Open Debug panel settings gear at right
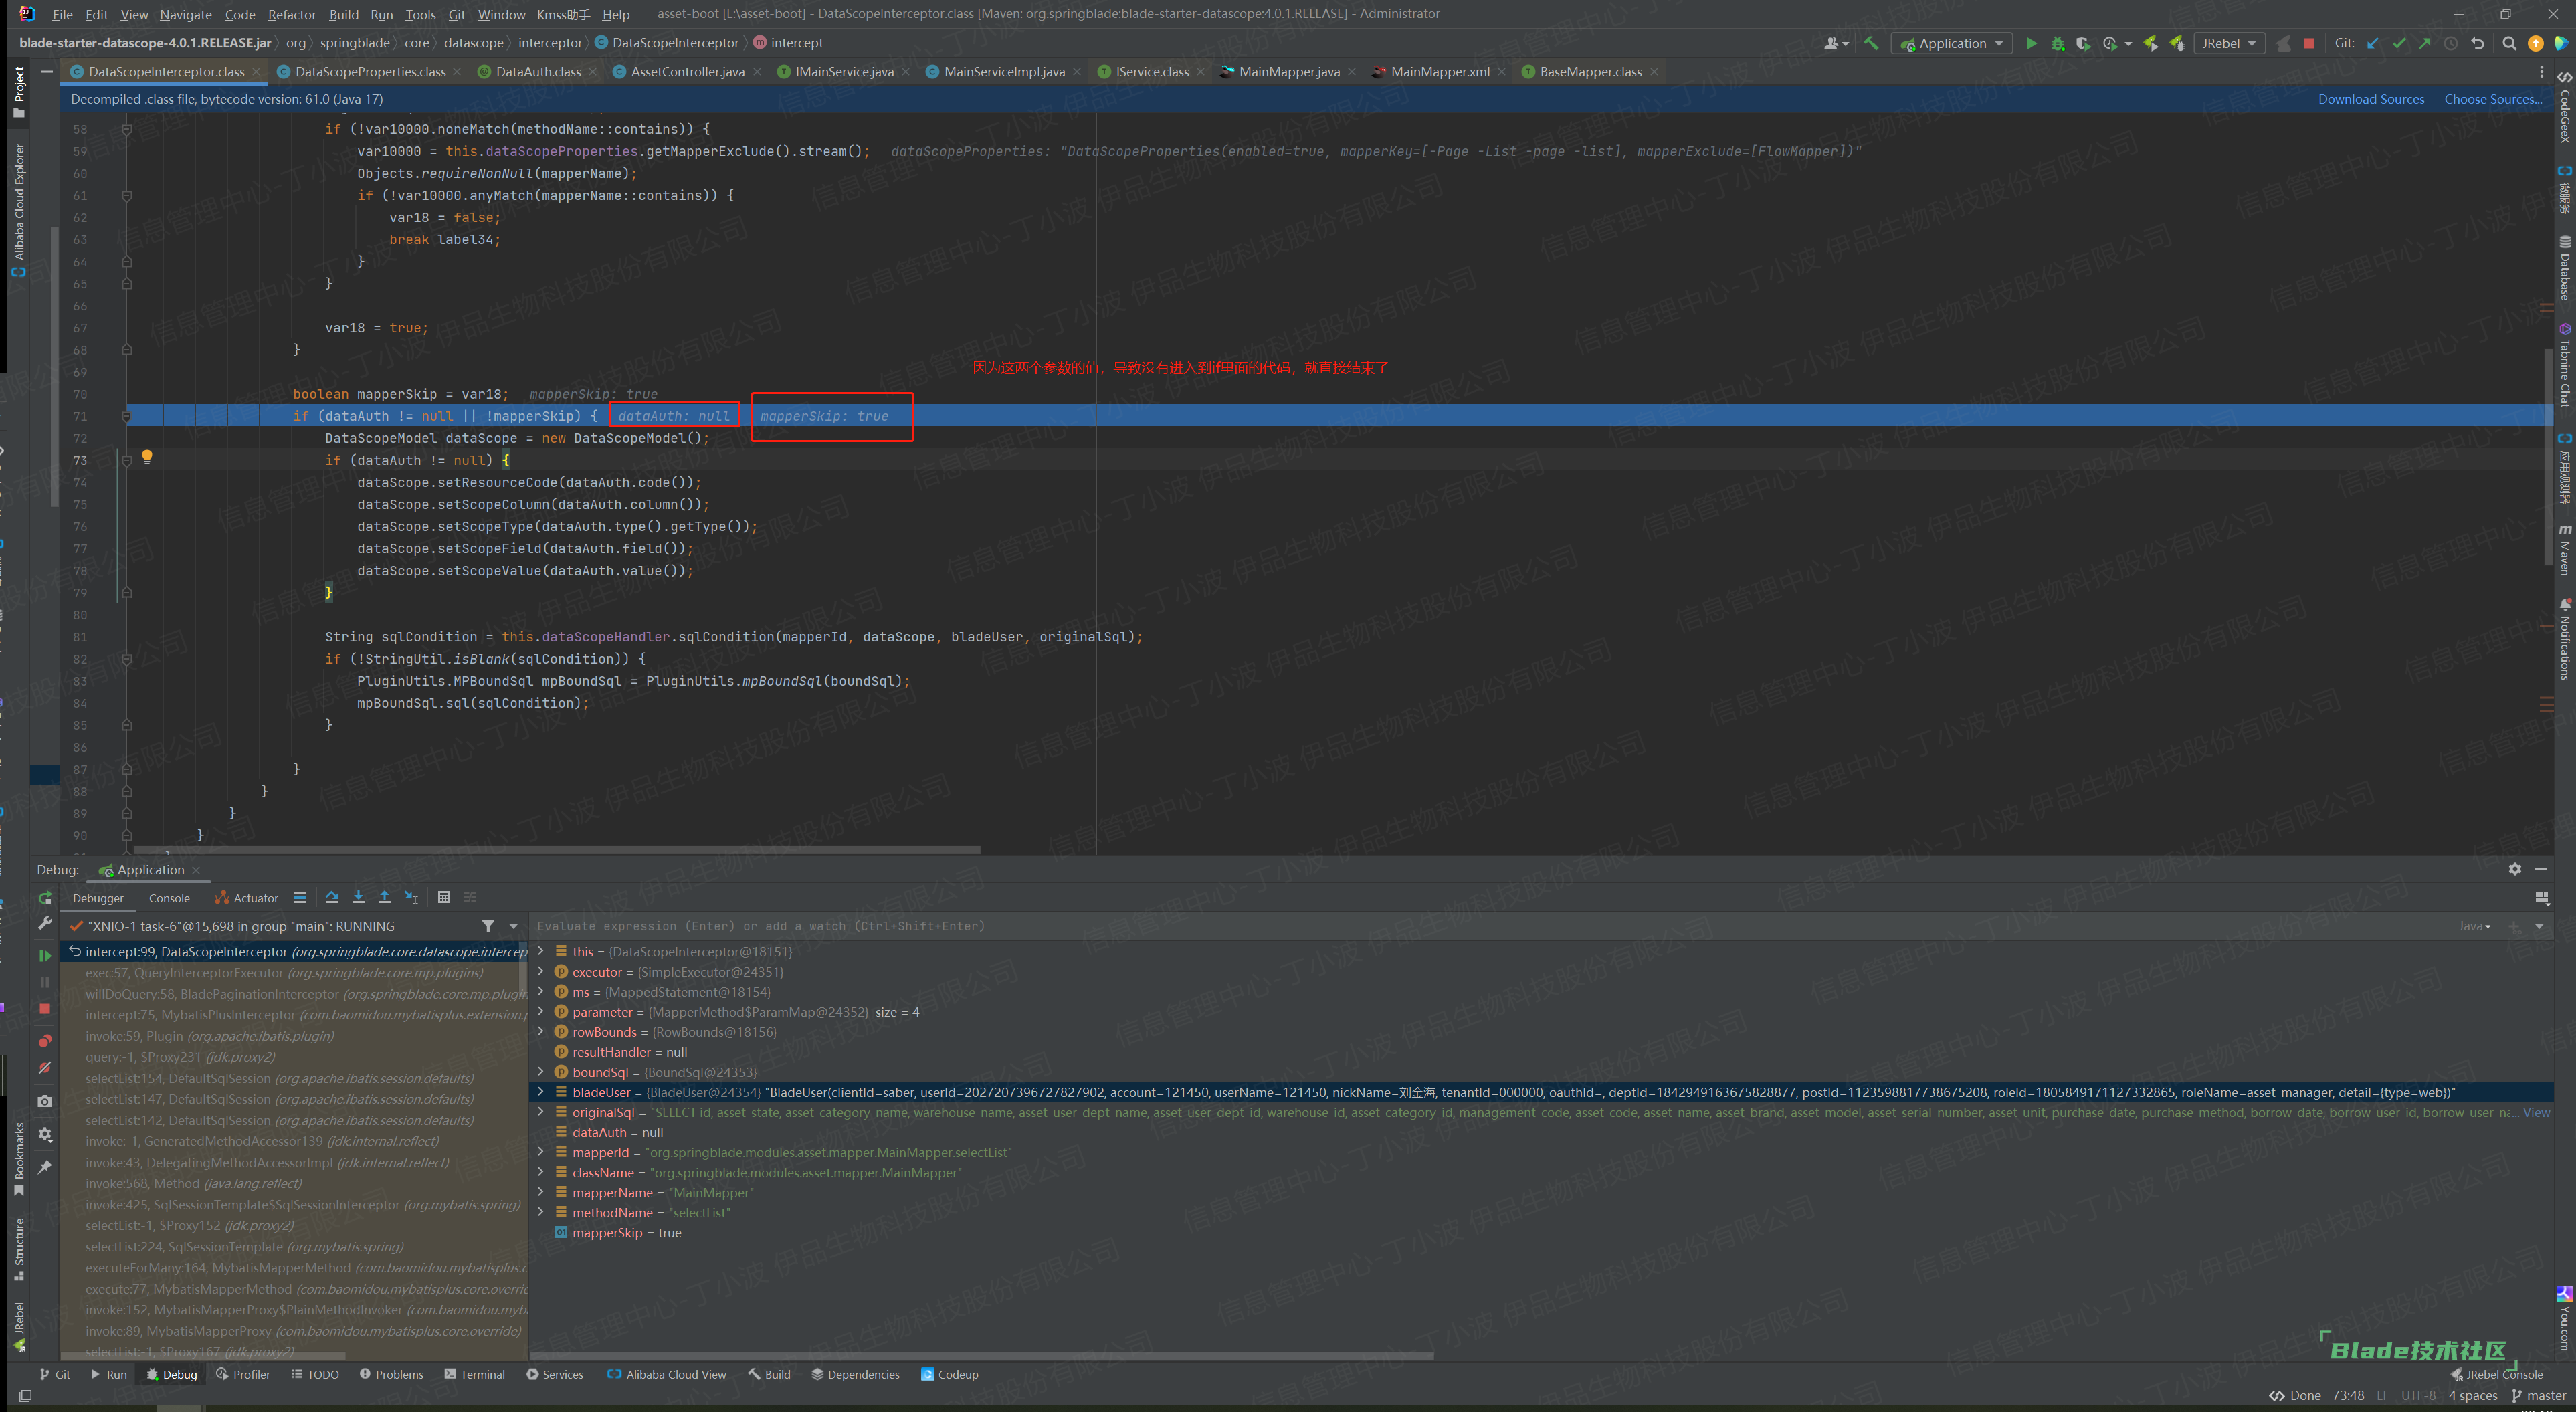The image size is (2576, 1412). click(2514, 869)
